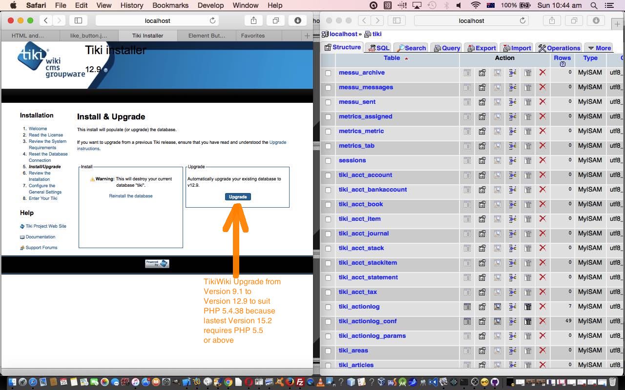Open Downloads icon in Tiki Installer window
625x390 pixels.
(298, 20)
